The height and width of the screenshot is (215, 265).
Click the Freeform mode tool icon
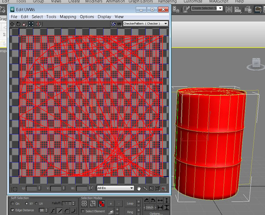coord(31,24)
